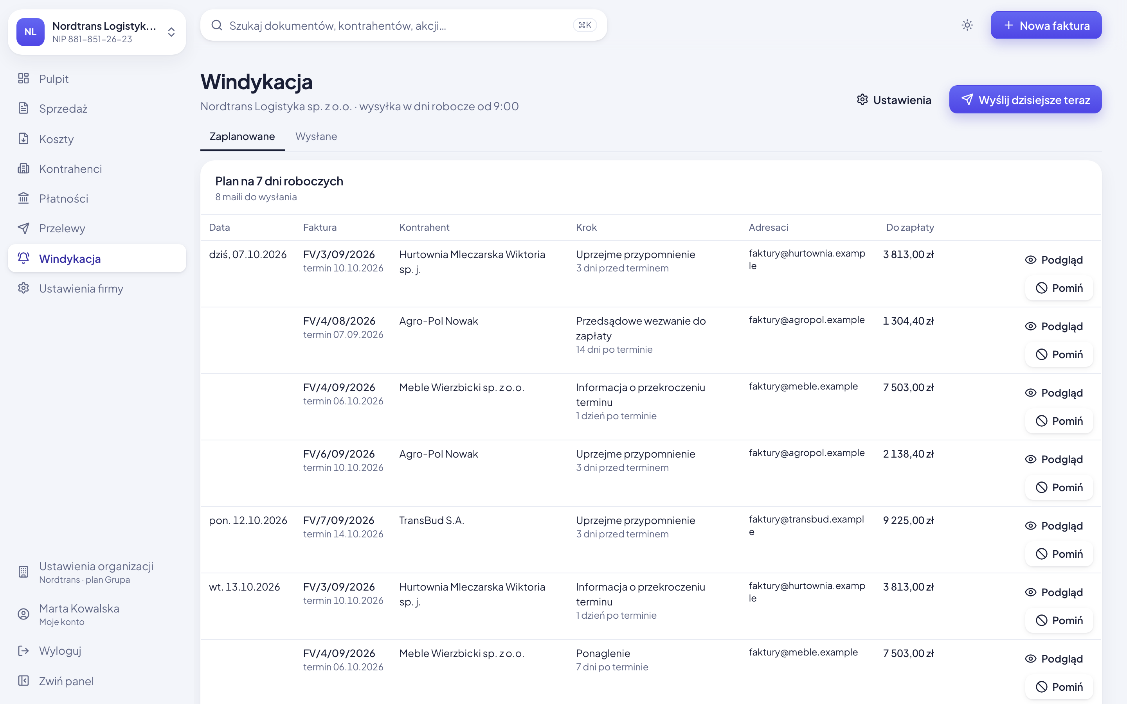Viewport: 1127px width, 704px height.
Task: Click invoice number FV/7/09/2026
Action: 339,521
